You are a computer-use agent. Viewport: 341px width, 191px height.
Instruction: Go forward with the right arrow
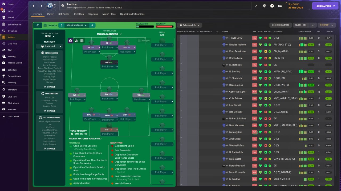(x=41, y=6)
